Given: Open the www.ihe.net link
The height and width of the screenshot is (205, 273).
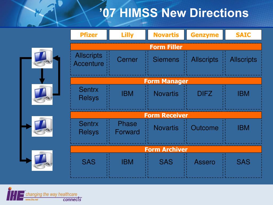Looking at the screenshot, I should (x=31, y=200).
